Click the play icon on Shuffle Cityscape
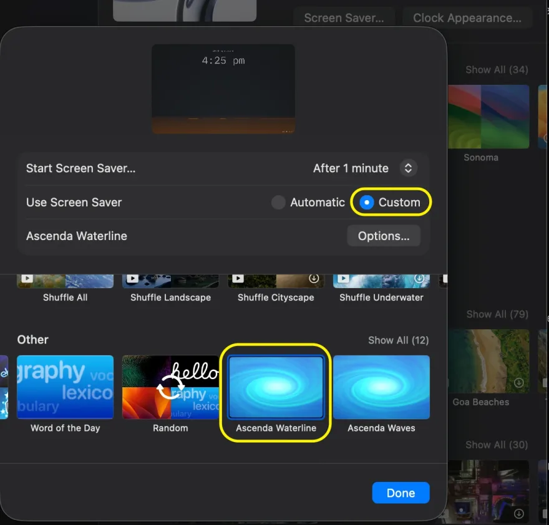The height and width of the screenshot is (525, 549). pos(238,279)
